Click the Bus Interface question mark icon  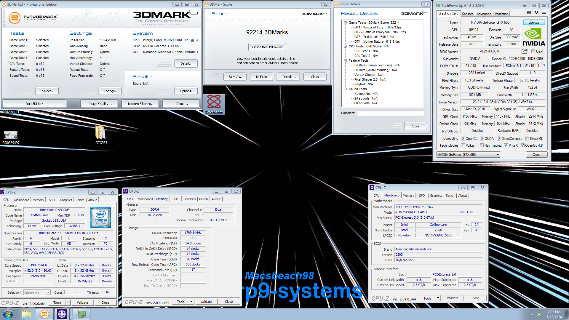coord(544,66)
